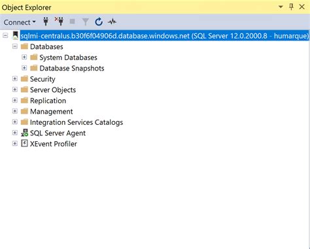Click the Disconnect plug icon with red X
Image resolution: width=310 pixels, height=249 pixels.
pyautogui.click(x=59, y=22)
